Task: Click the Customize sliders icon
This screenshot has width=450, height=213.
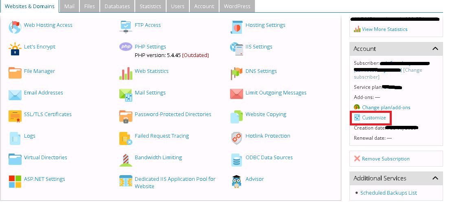Action: pos(357,117)
